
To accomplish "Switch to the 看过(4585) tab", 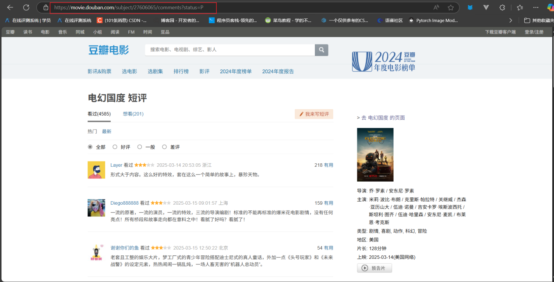I will click(99, 114).
